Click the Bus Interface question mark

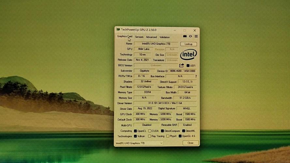click(196, 76)
